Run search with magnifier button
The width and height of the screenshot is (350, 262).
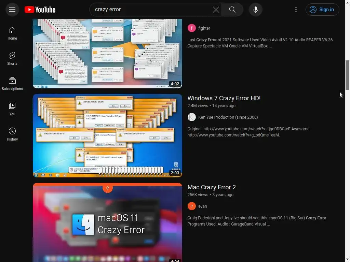point(232,10)
